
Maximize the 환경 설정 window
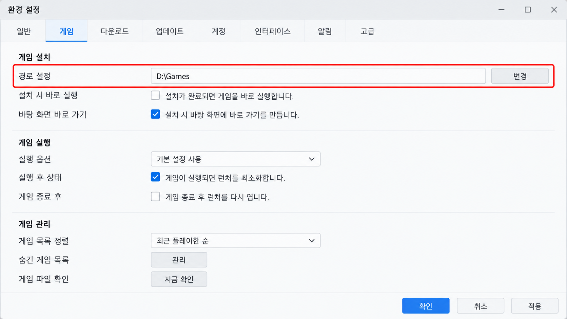528,9
